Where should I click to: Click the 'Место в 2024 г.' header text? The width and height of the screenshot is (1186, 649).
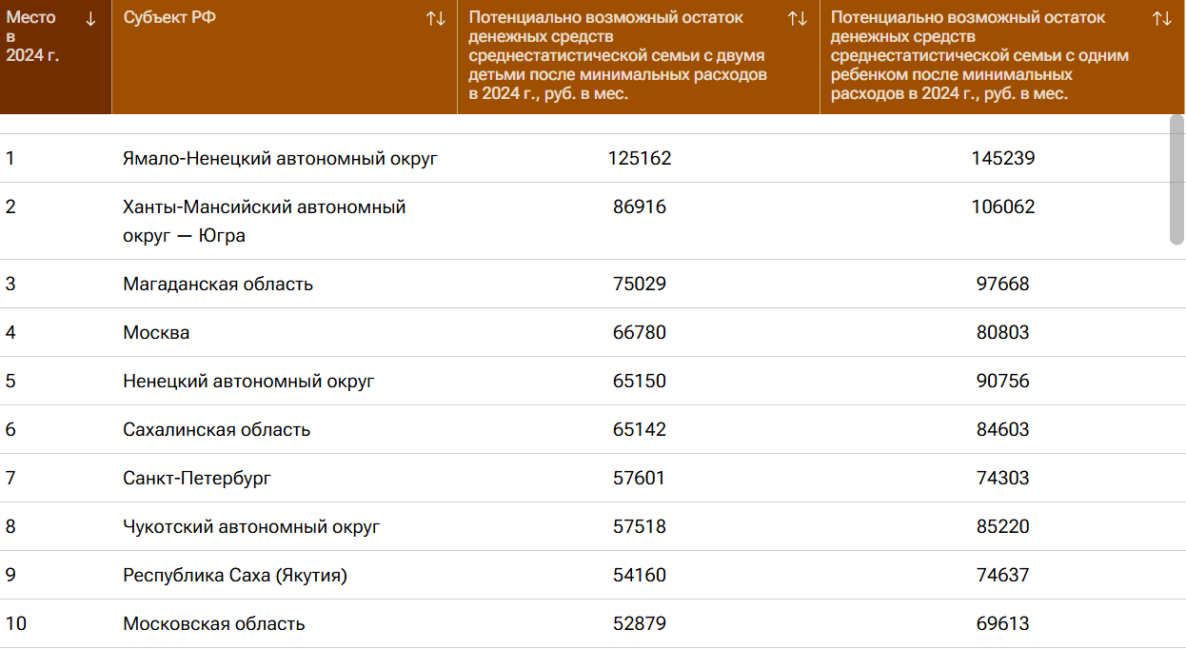coord(32,36)
